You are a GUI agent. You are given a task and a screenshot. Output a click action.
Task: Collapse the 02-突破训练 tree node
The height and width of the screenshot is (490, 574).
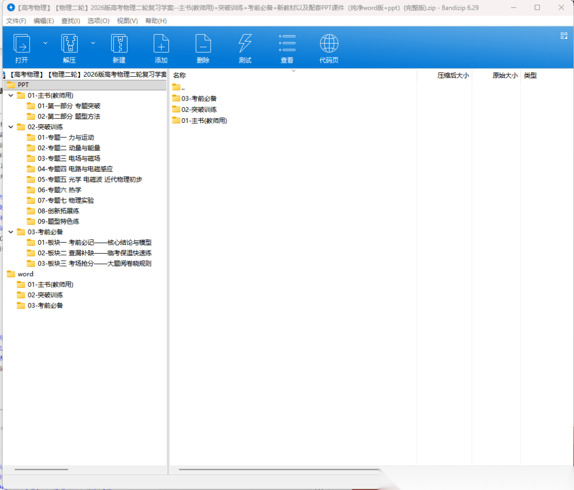tap(11, 127)
